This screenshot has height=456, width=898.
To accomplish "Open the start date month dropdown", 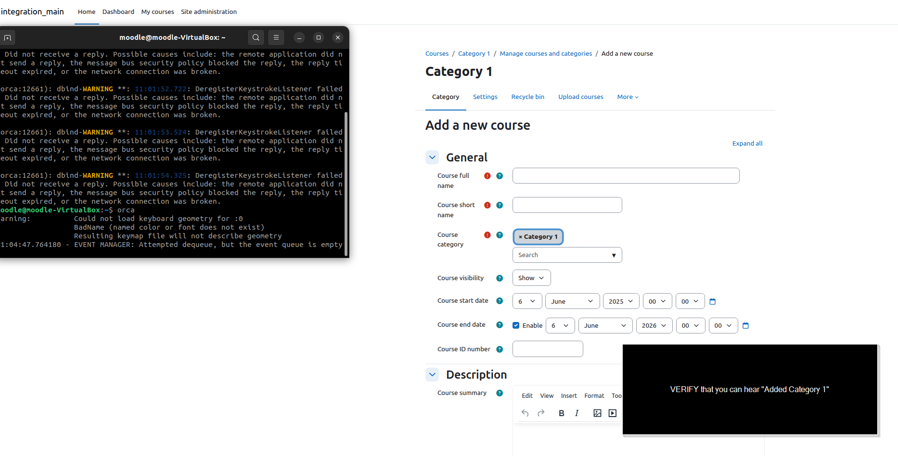I will 573,301.
